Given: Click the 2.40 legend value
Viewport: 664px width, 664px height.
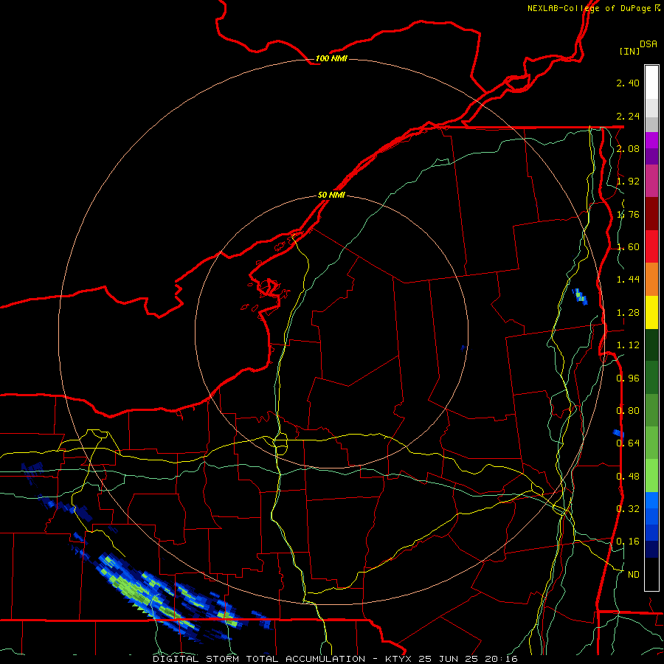Looking at the screenshot, I should [x=628, y=83].
